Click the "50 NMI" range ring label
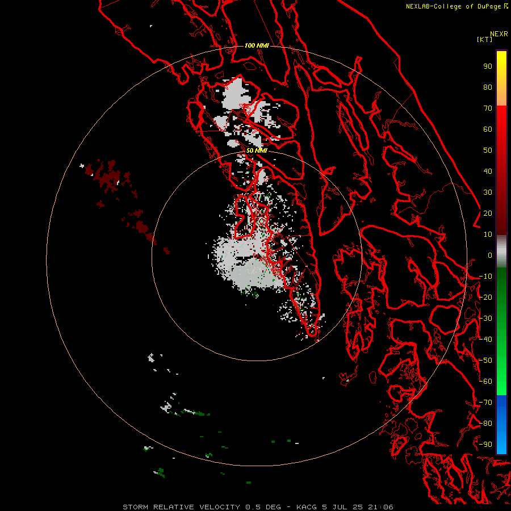This screenshot has height=511, width=511. coord(257,150)
